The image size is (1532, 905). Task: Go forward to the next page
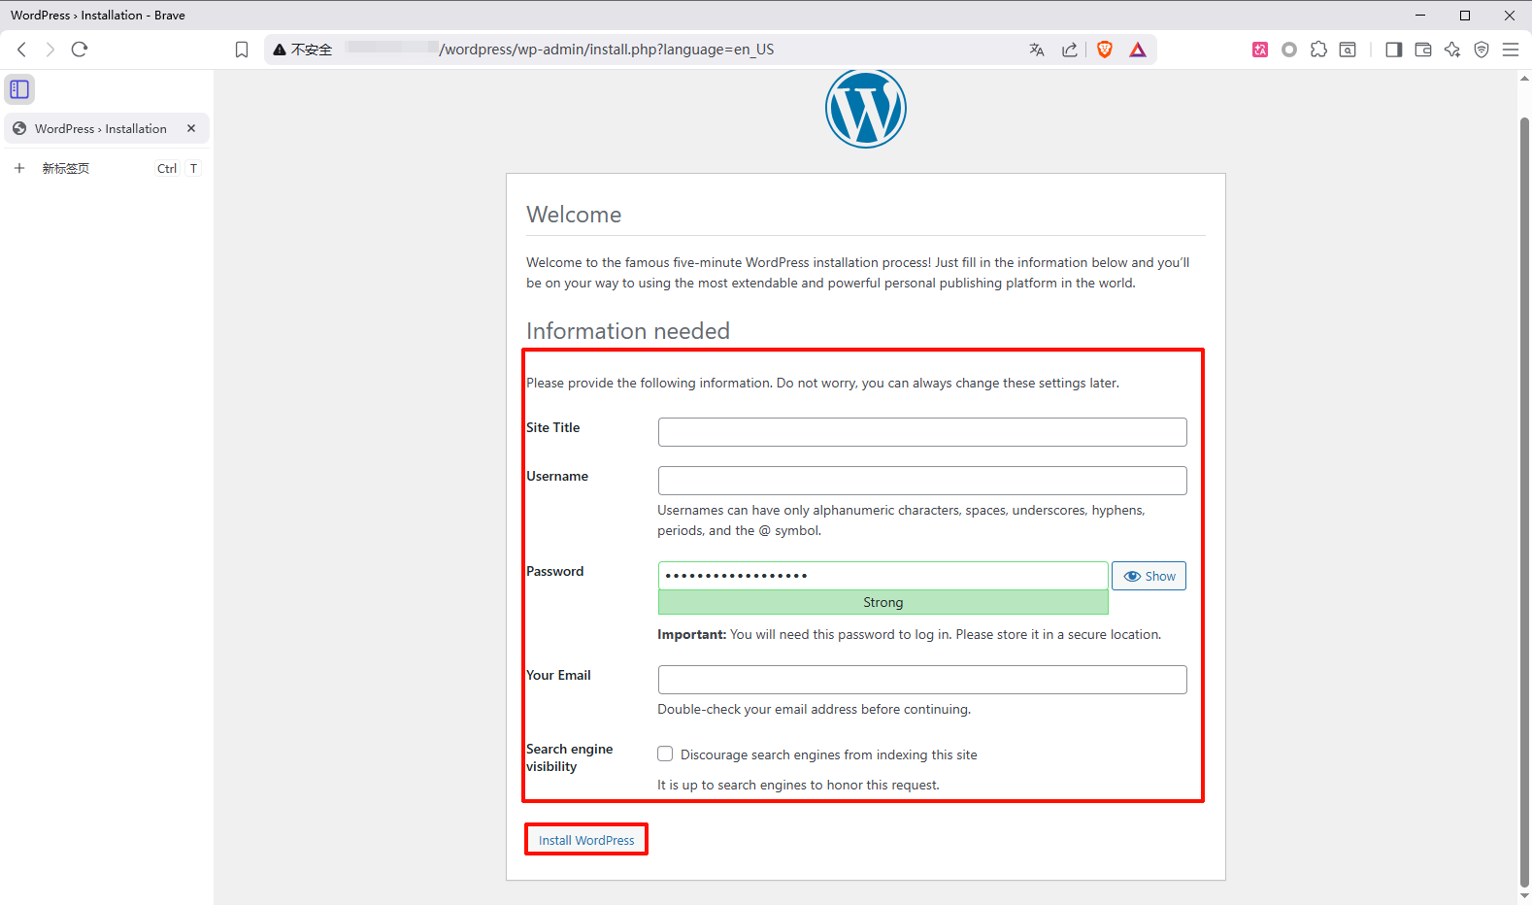(x=50, y=50)
